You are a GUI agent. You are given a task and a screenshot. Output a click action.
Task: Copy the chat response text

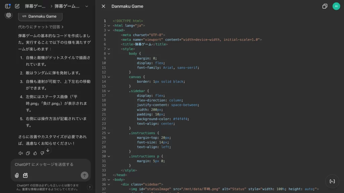[x=28, y=153]
